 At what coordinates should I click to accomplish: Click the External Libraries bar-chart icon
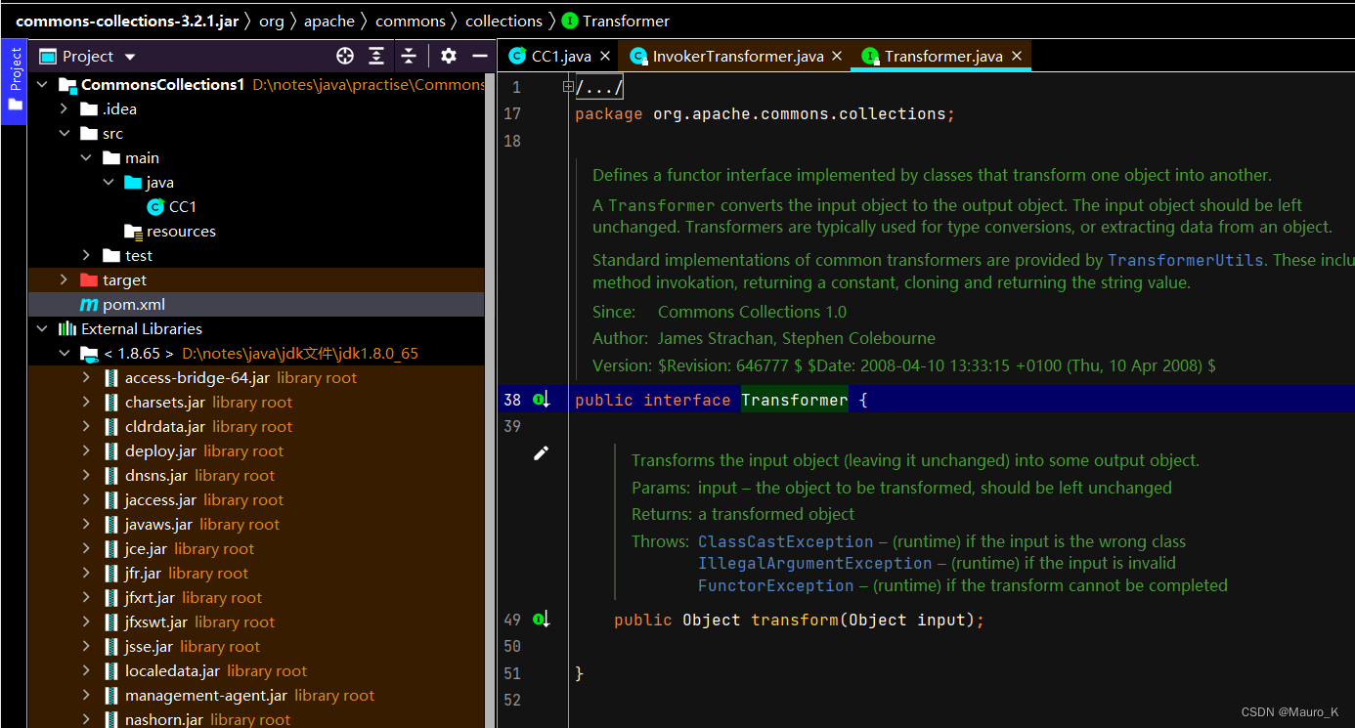coord(66,329)
